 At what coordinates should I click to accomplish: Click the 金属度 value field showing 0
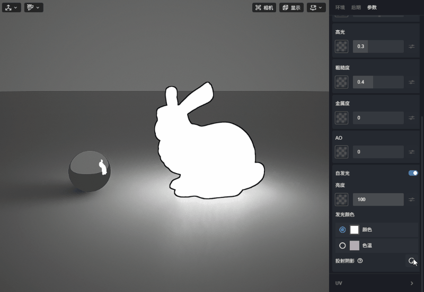point(378,118)
